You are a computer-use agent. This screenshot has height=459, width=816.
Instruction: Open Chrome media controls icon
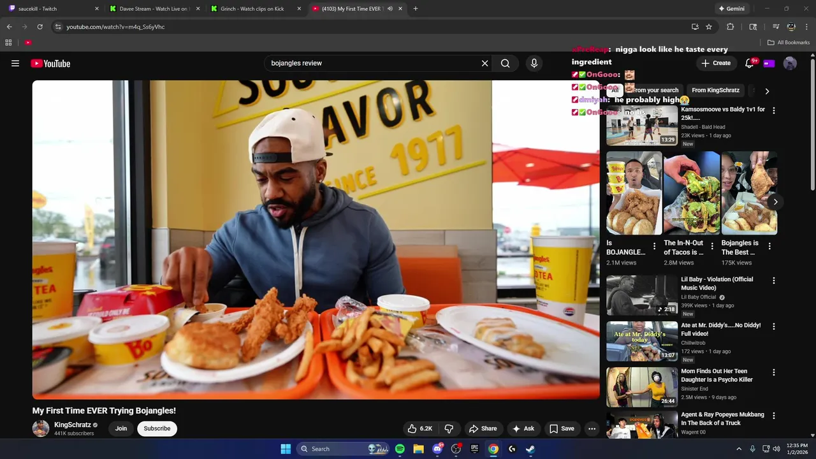[x=776, y=27]
